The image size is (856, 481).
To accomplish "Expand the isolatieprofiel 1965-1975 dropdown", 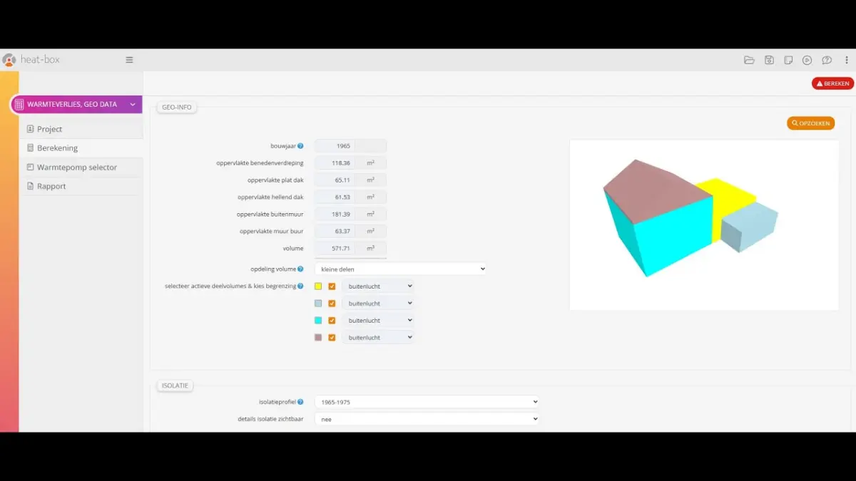I will tap(427, 402).
